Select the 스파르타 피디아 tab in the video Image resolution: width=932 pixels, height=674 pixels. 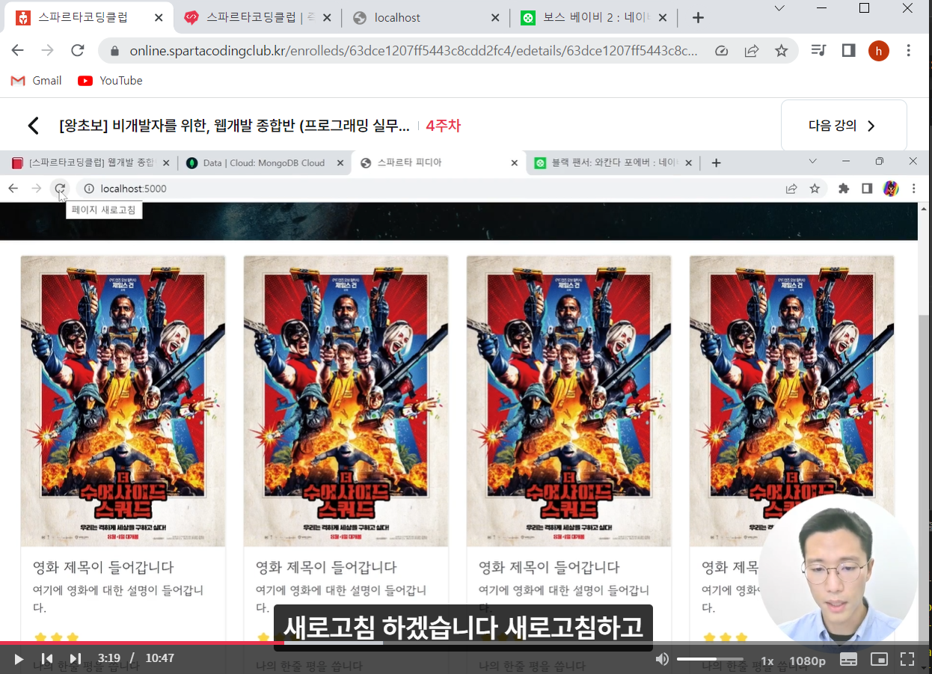click(438, 162)
